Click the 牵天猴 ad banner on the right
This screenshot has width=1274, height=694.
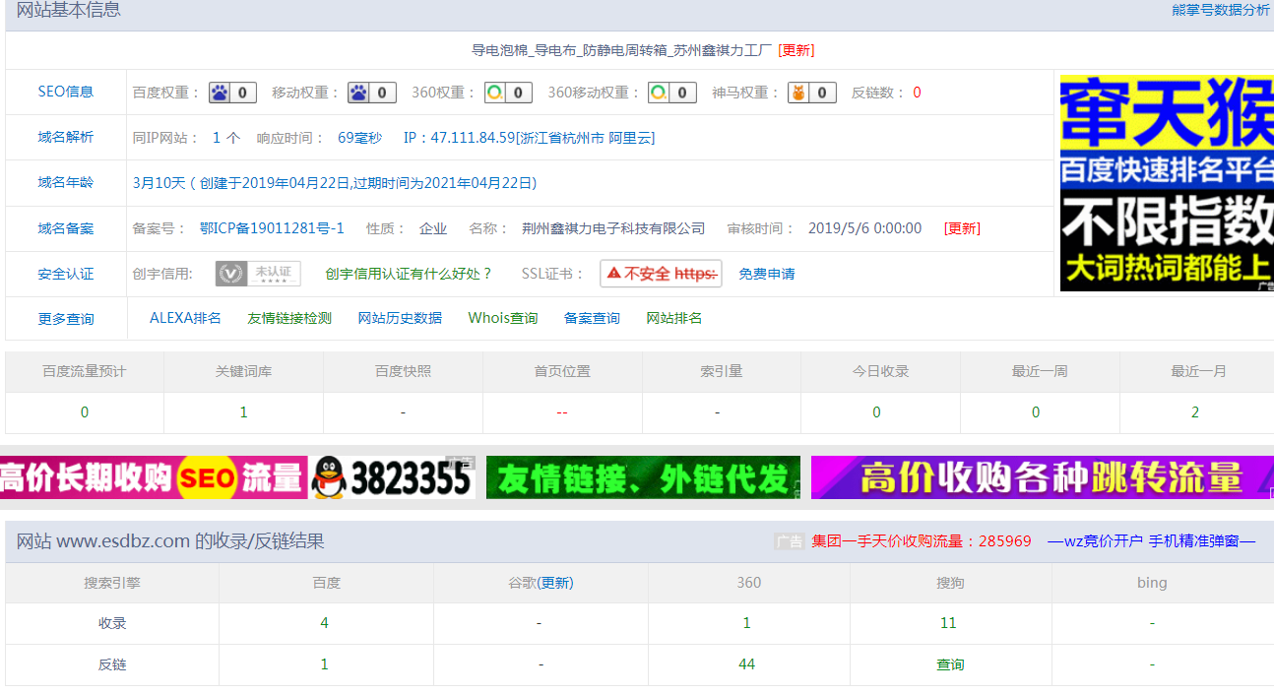tap(1167, 182)
